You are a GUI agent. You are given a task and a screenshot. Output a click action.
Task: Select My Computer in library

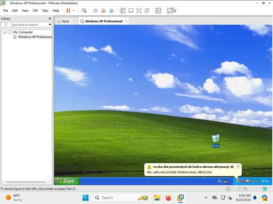[x=23, y=32]
